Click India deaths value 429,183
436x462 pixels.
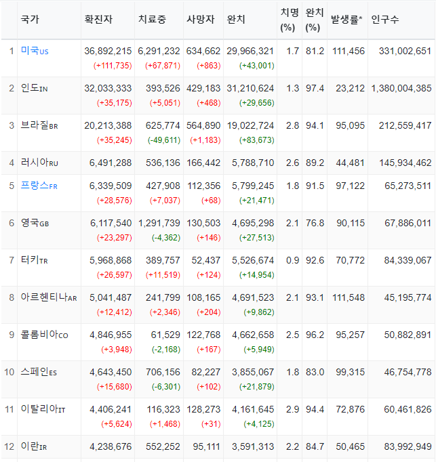pos(203,88)
